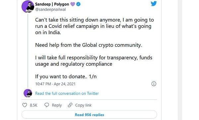
Task: Click the chain link copy icon
Action: (70, 105)
